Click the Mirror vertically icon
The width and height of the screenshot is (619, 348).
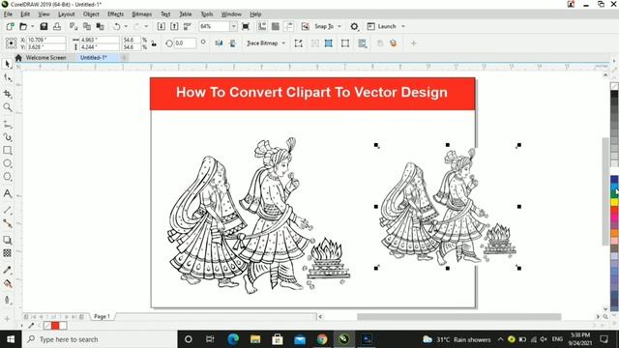[232, 43]
